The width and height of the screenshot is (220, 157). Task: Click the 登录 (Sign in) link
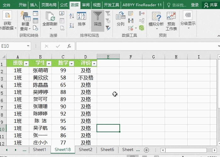(195, 5)
